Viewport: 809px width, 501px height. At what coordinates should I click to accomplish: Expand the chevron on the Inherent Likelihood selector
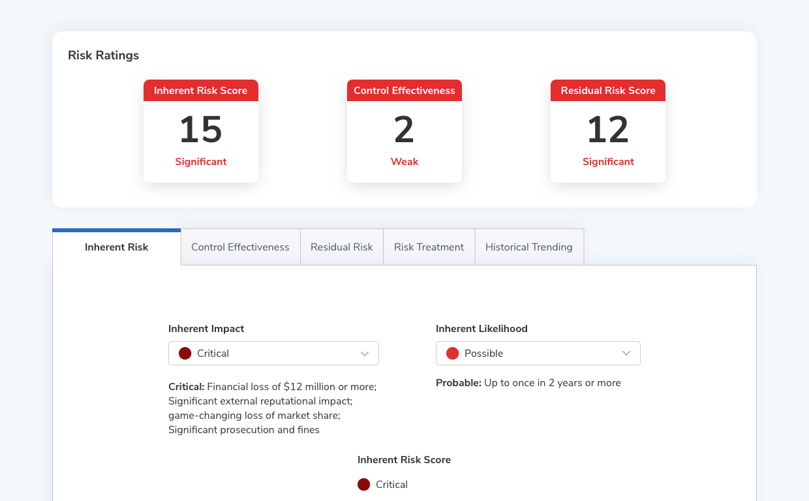pos(627,353)
